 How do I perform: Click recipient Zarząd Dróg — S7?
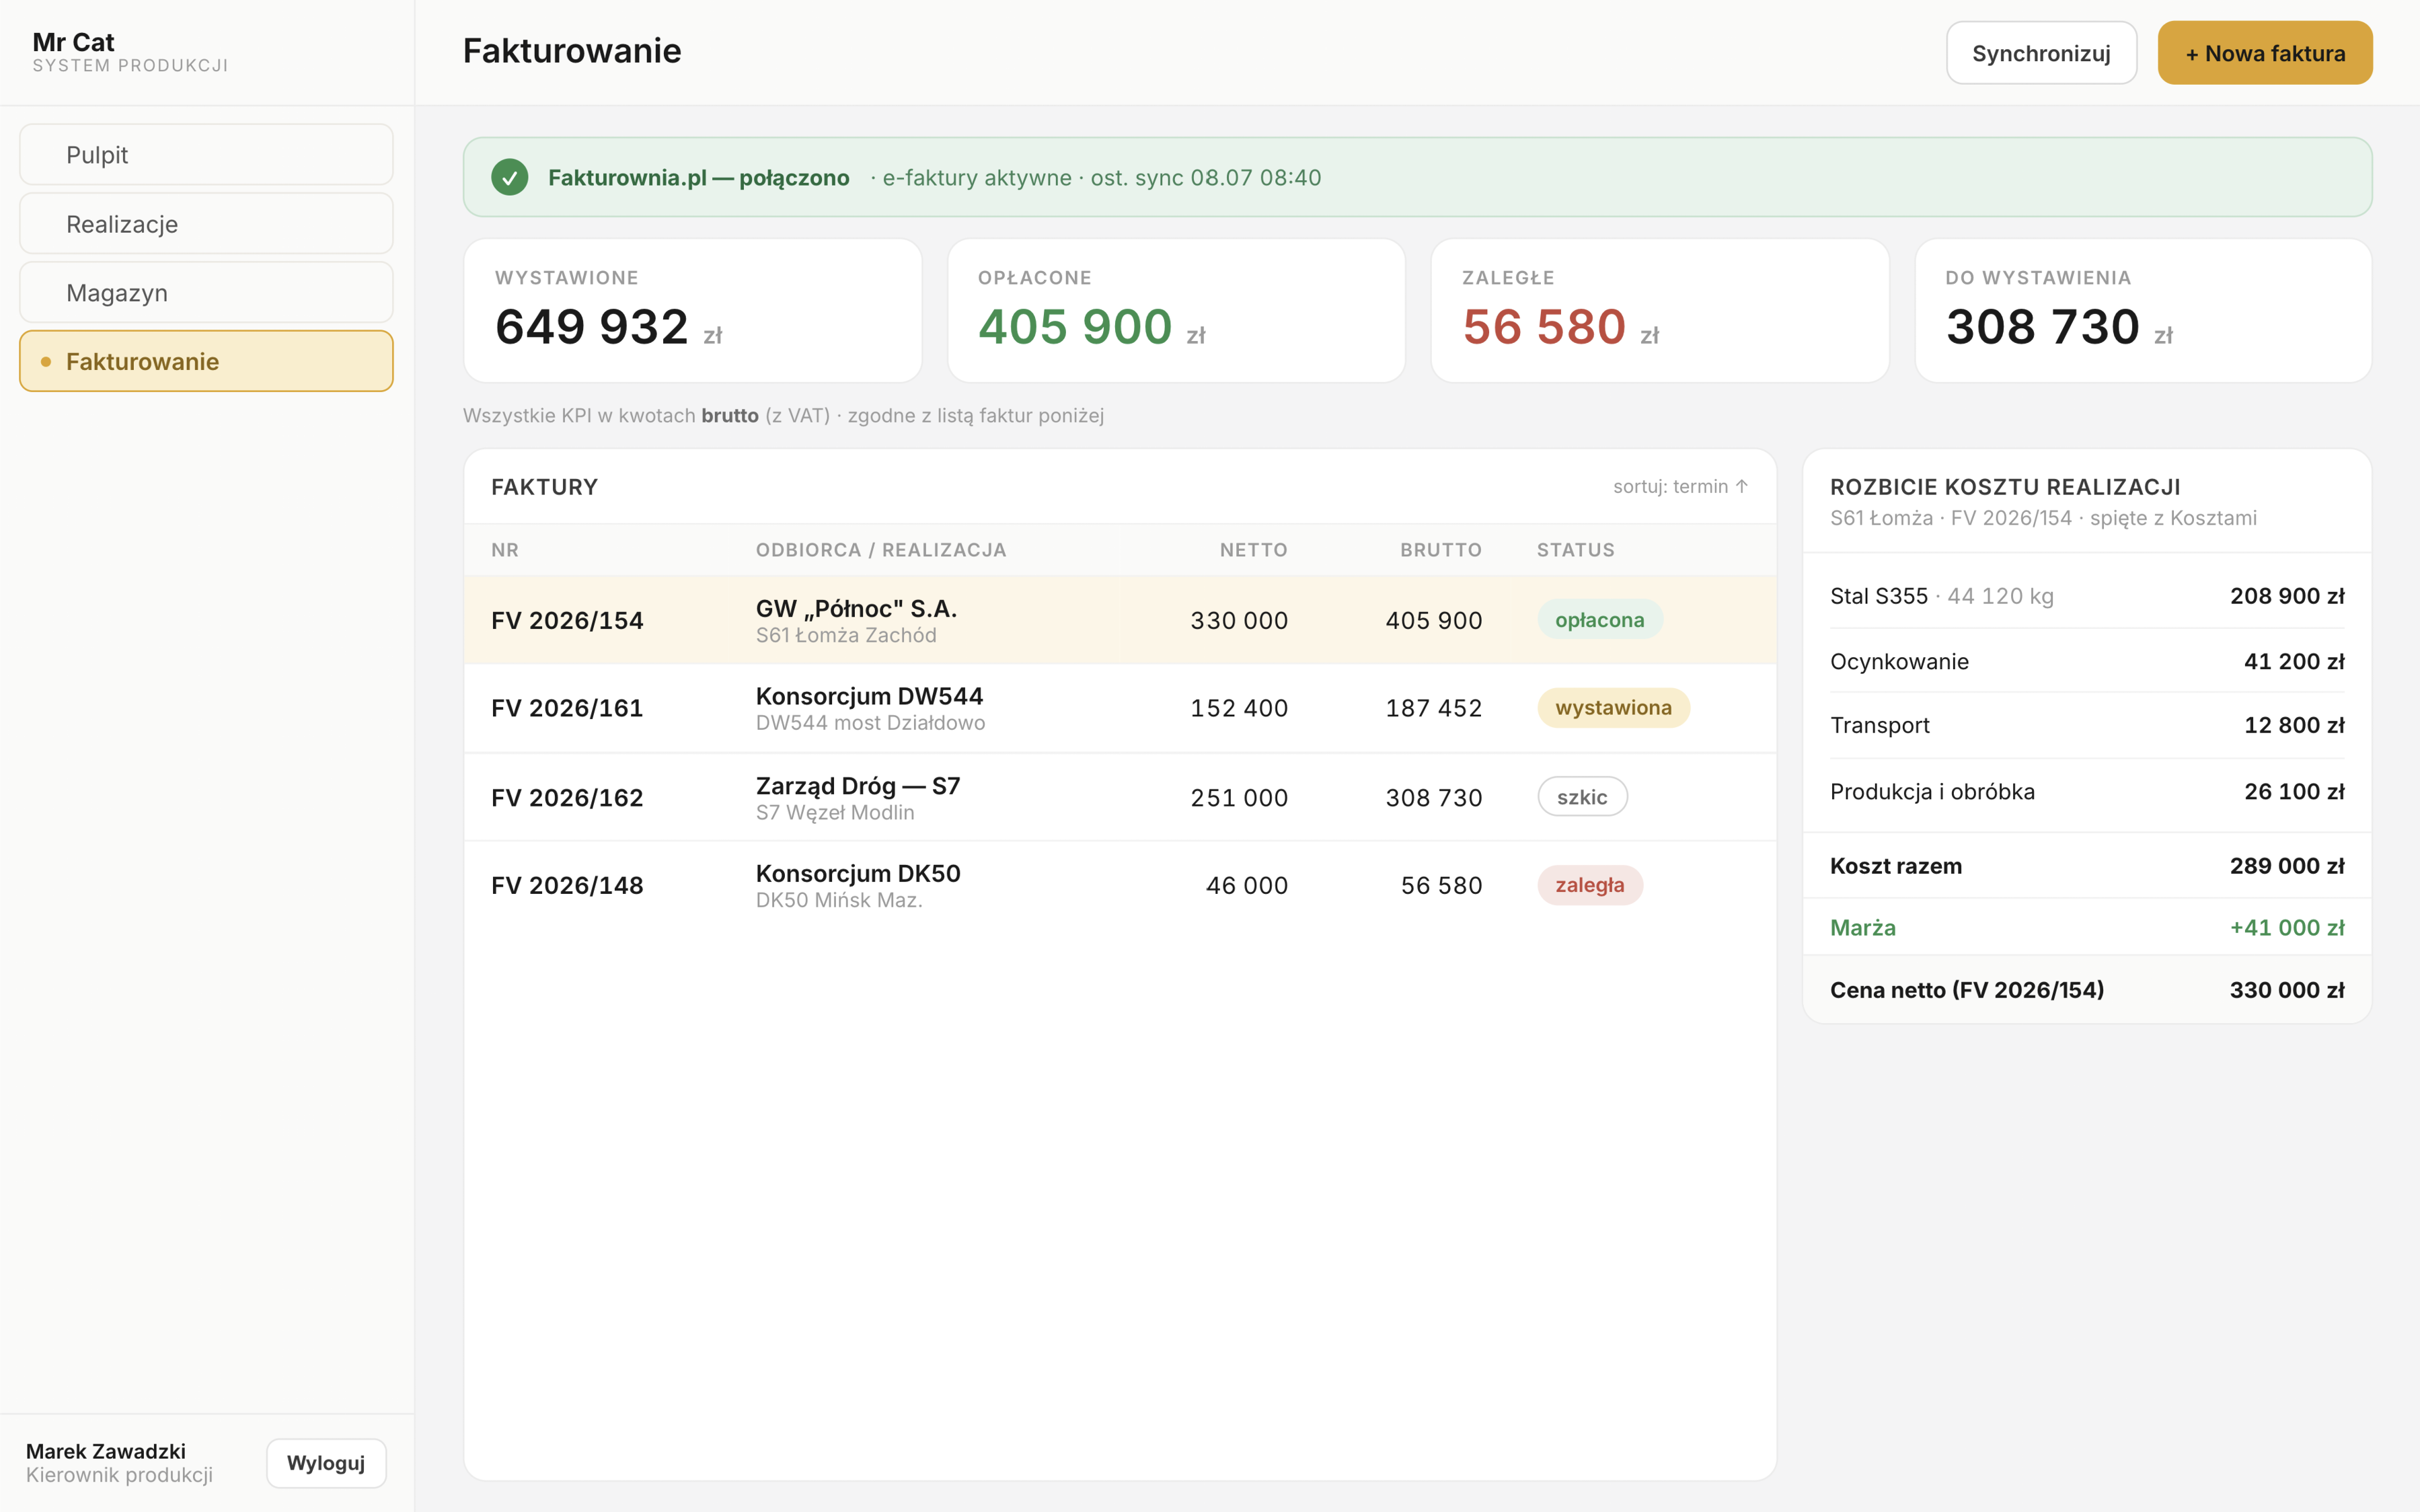click(x=858, y=786)
